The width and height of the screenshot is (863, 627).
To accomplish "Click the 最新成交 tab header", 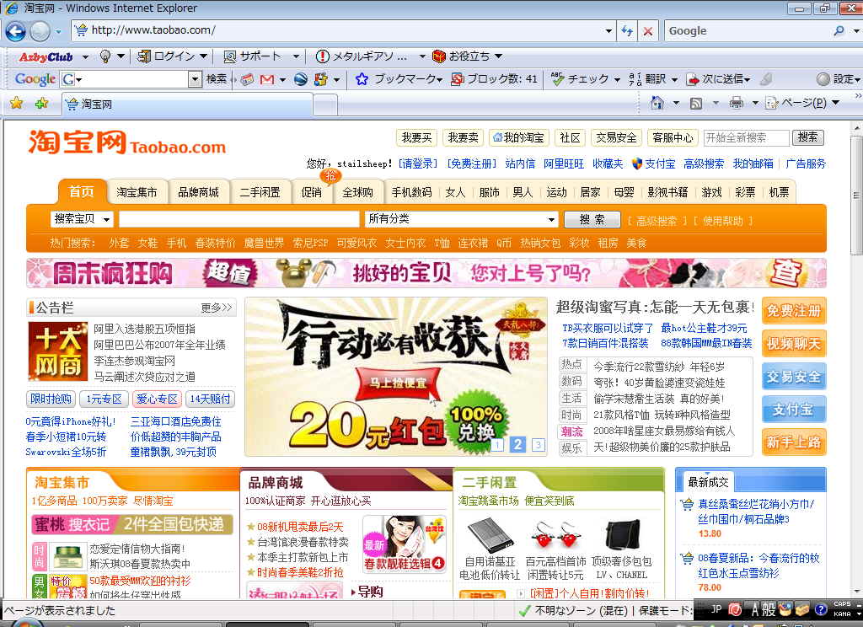I will pyautogui.click(x=708, y=482).
